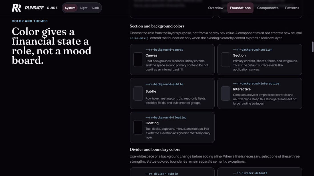Screen dimensions: 314x176
Task: Click the Floating background color swatch
Action: [x=138, y=127]
